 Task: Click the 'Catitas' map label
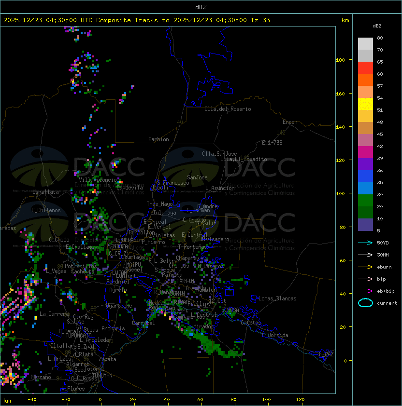pos(251,323)
